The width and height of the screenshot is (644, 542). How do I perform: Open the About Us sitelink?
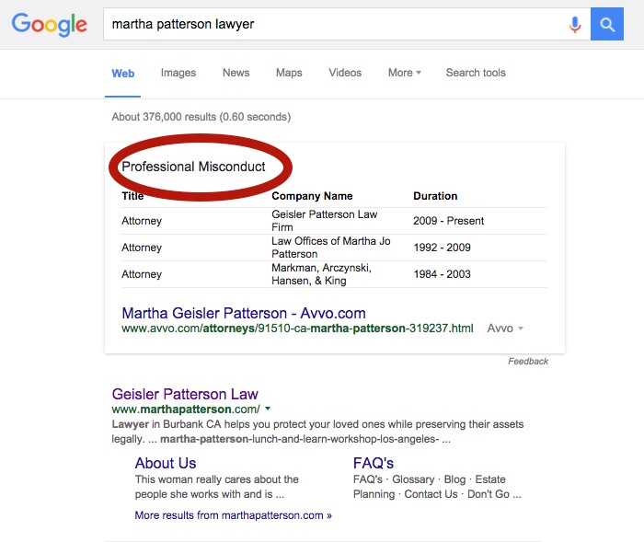click(x=166, y=463)
